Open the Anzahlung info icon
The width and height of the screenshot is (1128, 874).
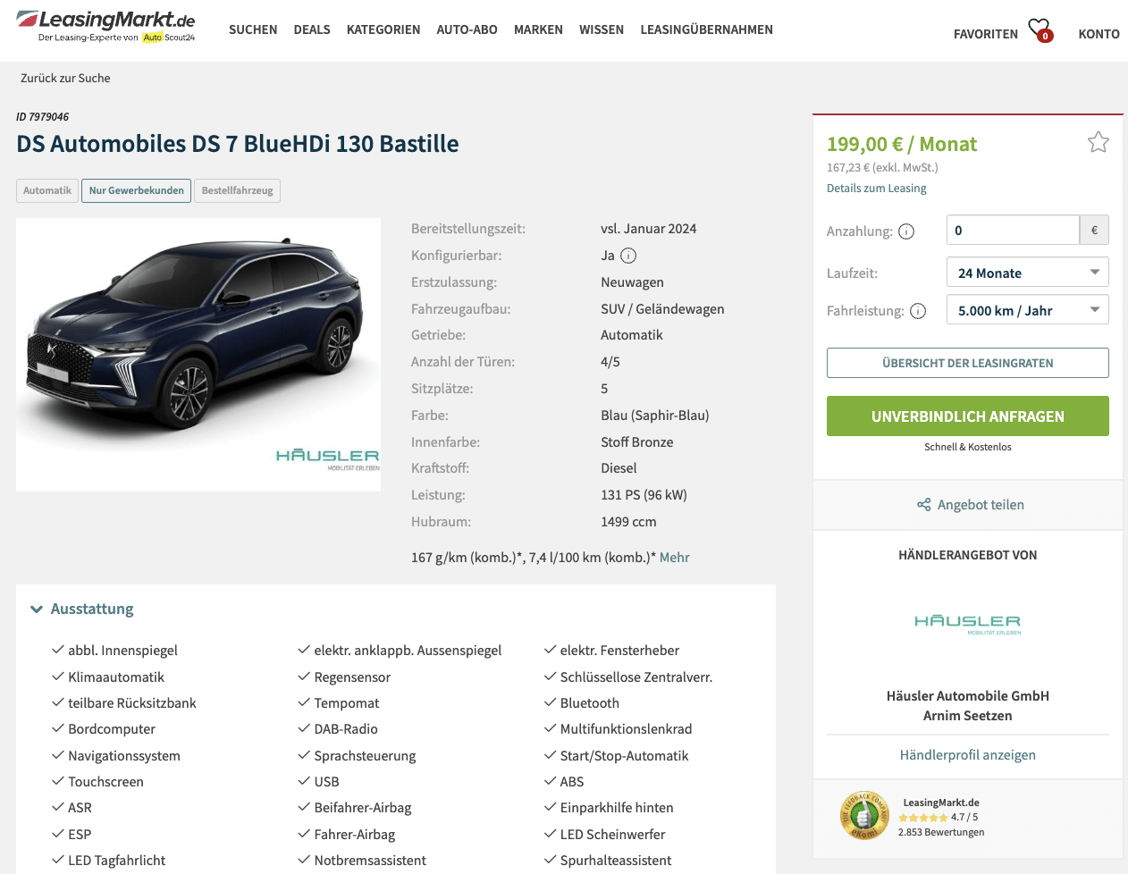click(x=906, y=231)
